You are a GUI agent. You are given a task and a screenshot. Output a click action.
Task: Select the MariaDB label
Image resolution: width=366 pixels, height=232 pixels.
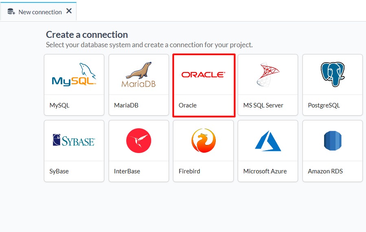(x=126, y=105)
